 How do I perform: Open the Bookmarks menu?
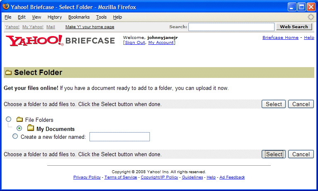[x=79, y=17]
